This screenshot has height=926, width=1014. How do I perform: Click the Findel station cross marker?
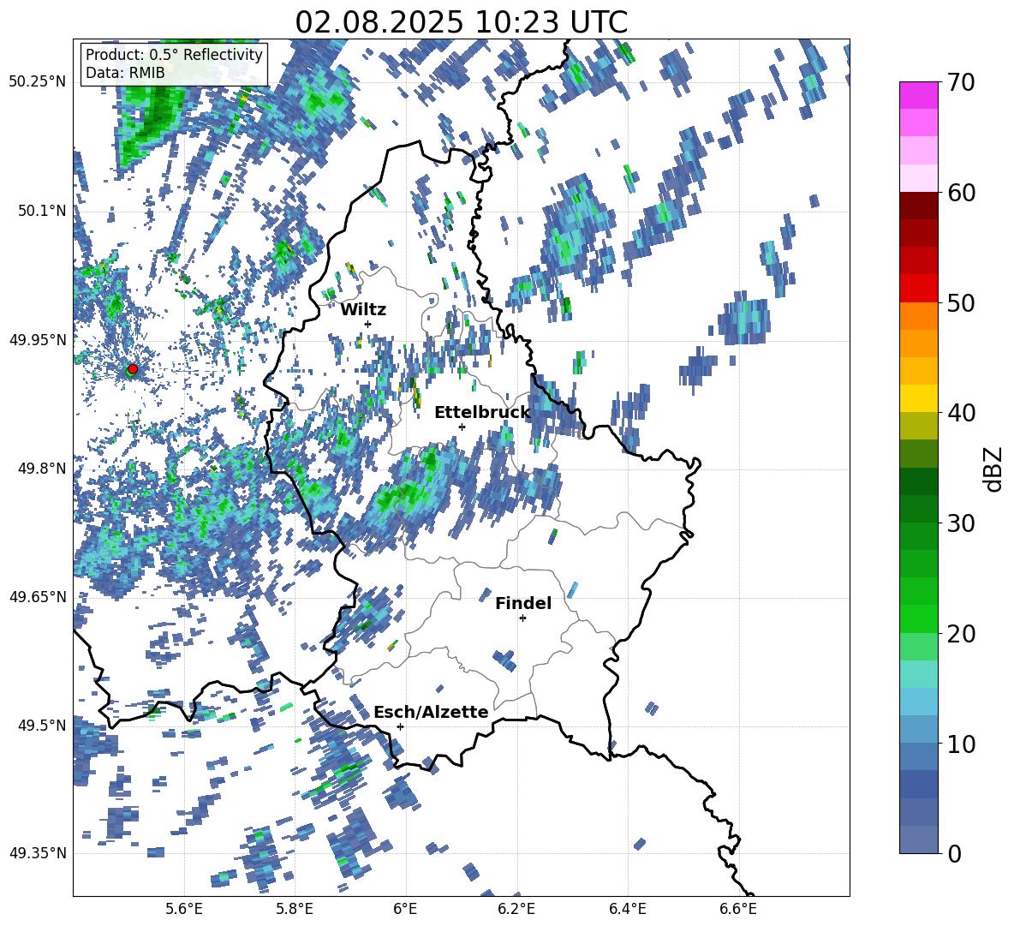522,618
